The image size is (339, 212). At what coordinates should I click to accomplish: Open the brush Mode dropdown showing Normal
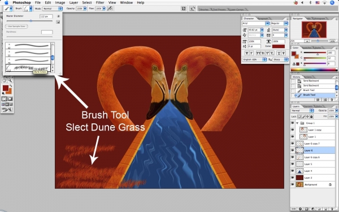tap(52, 8)
